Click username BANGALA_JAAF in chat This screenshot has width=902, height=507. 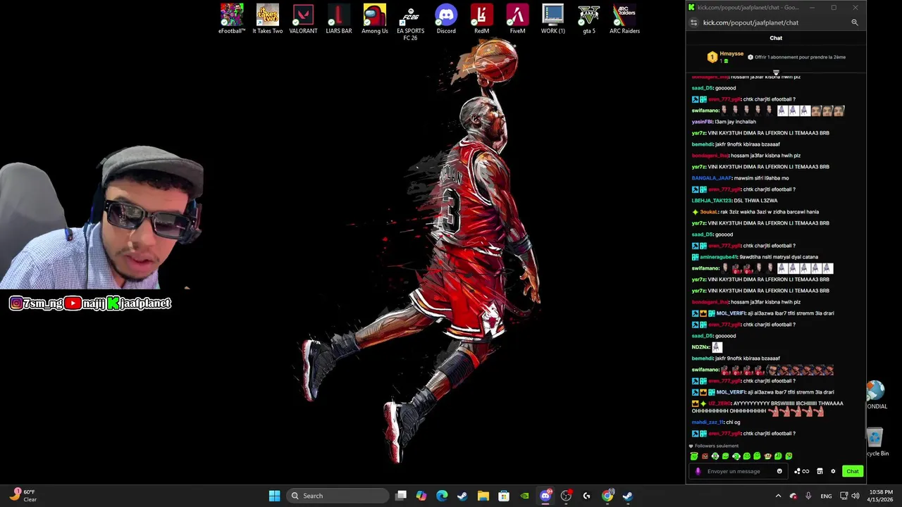point(712,178)
